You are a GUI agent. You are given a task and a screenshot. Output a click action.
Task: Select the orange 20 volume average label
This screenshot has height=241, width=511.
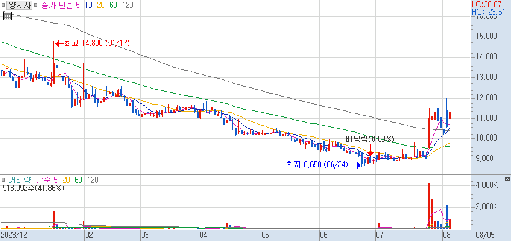66,180
